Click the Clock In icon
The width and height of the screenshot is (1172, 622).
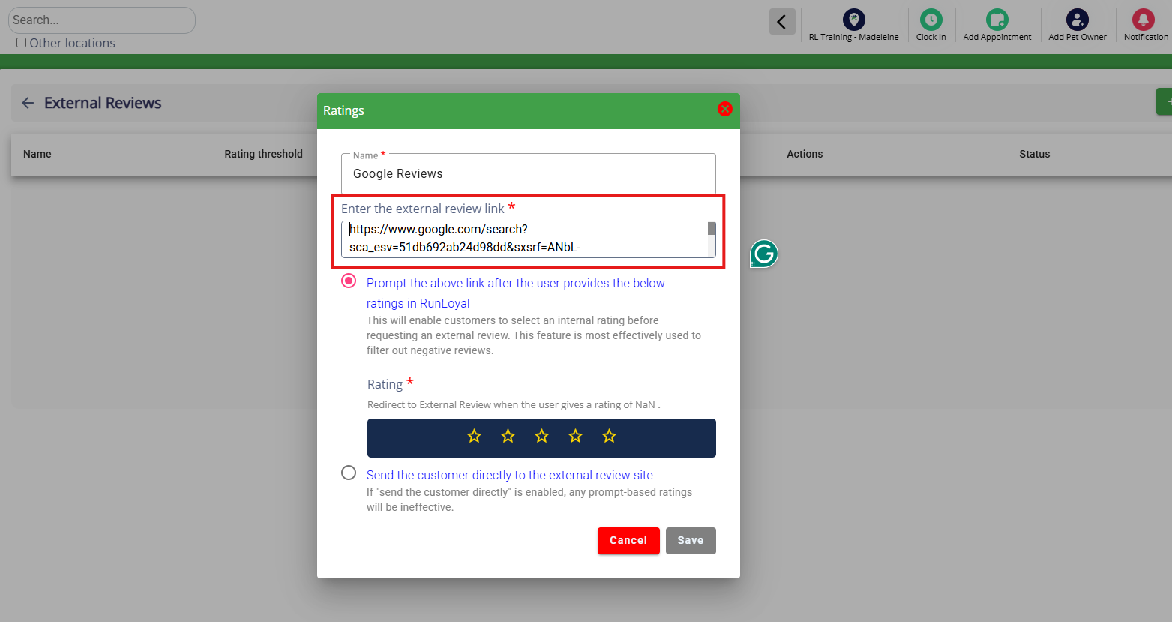point(931,19)
